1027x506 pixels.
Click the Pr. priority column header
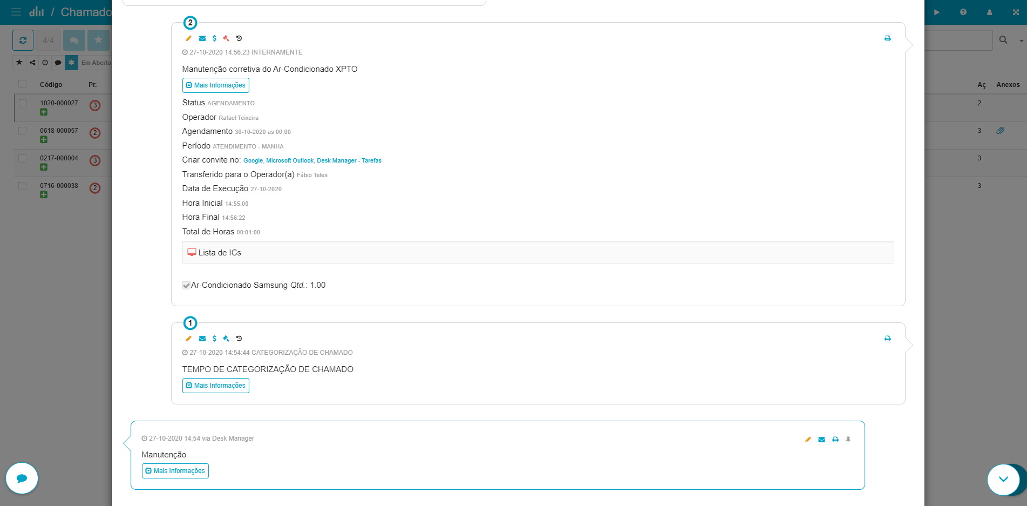point(93,85)
